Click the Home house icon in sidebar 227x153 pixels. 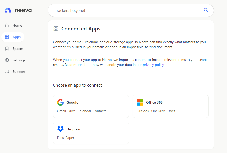pyautogui.click(x=7, y=25)
